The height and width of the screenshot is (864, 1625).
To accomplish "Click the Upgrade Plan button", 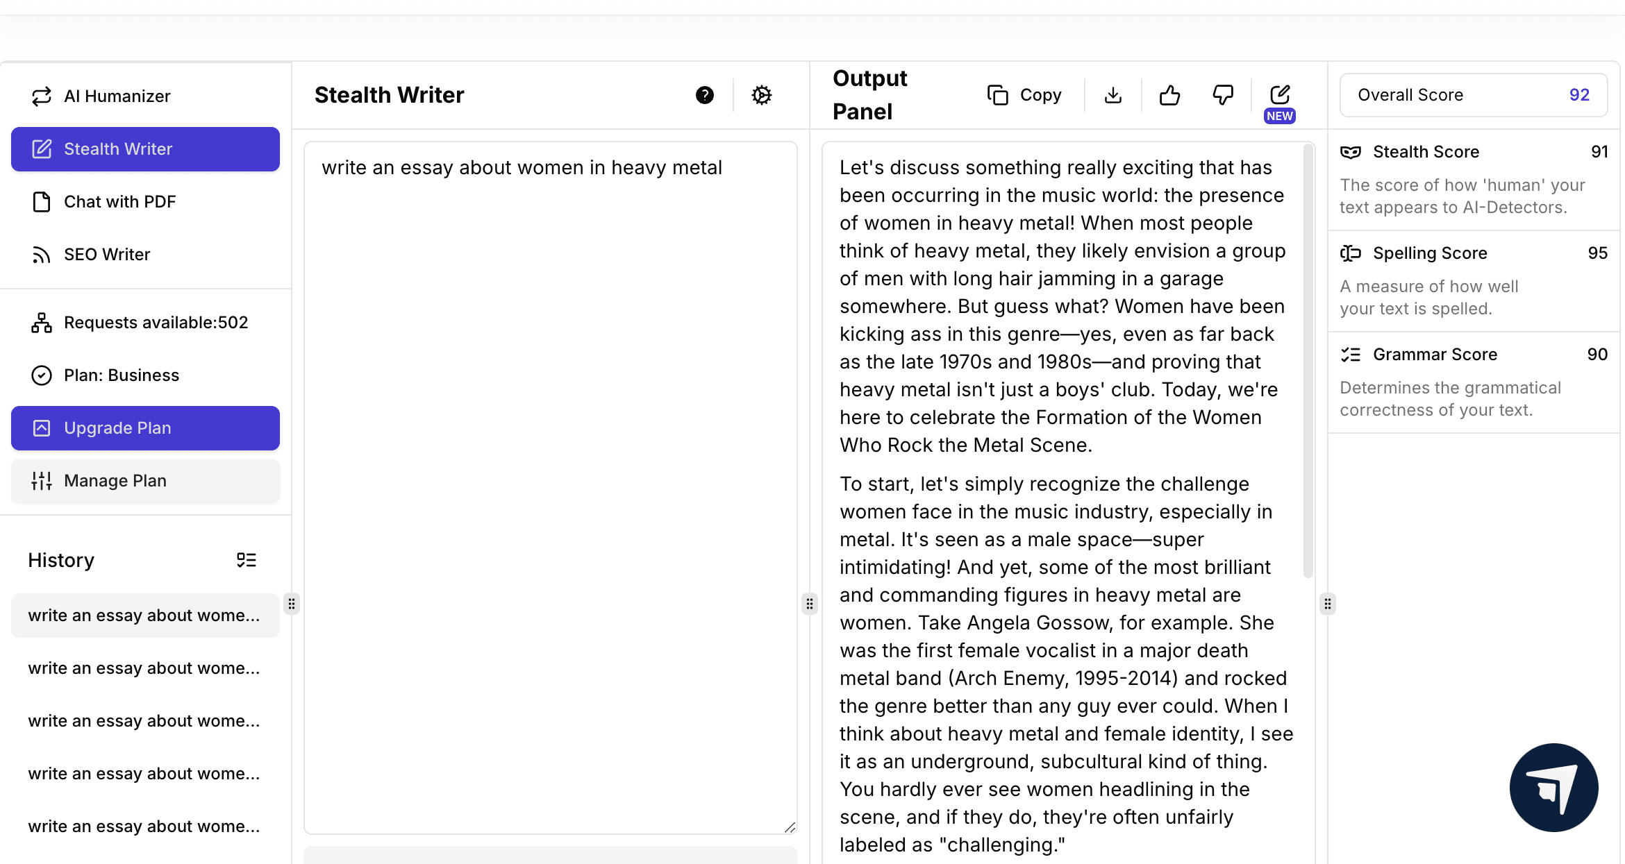I will (145, 428).
